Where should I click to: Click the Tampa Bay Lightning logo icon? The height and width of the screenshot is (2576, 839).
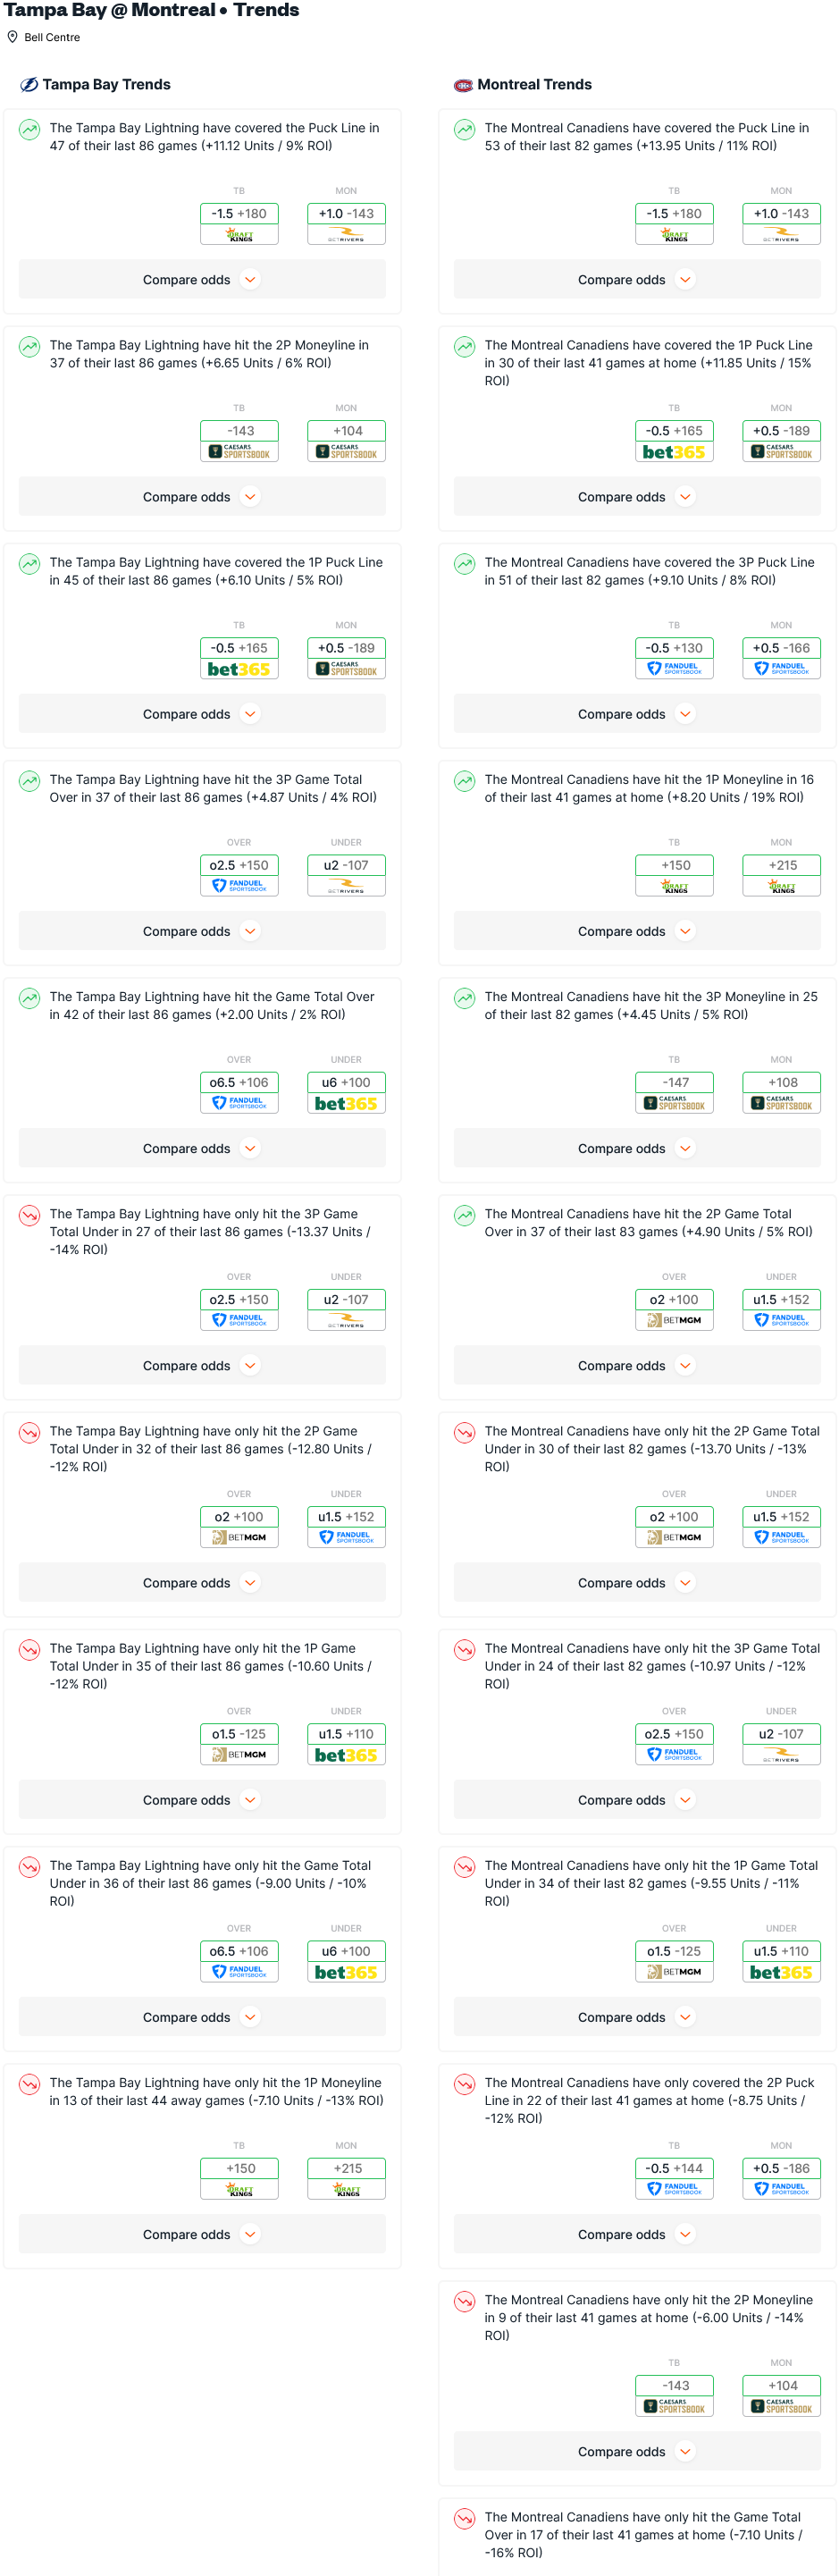29,85
